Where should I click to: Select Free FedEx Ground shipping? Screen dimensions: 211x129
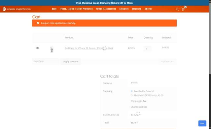[132, 91]
